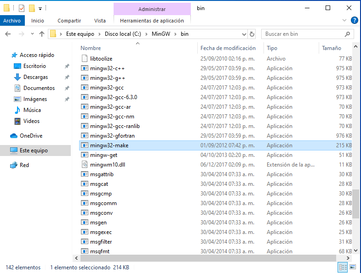This screenshot has height=273, width=361.
Task: Click the refresh button in address bar
Action: point(252,34)
